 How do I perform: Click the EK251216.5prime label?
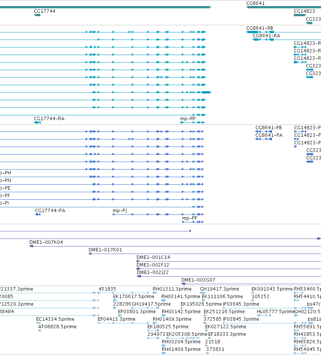224,312
